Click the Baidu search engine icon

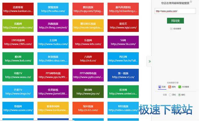click(160, 87)
